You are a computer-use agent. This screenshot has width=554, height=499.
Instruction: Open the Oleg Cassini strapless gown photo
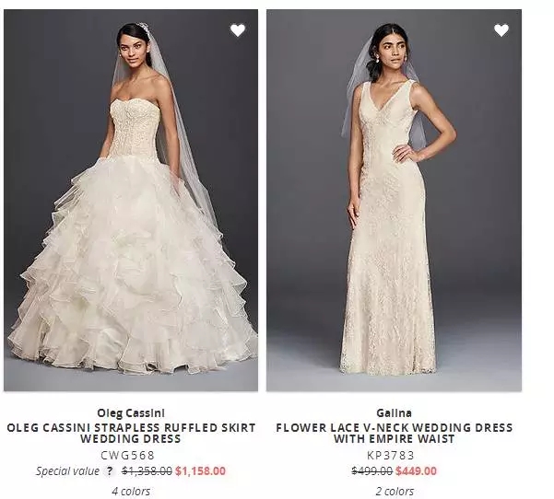(x=131, y=200)
